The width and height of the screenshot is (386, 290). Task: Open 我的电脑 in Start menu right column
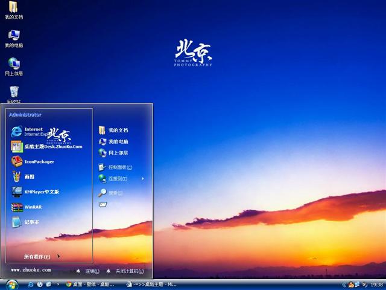pos(113,141)
